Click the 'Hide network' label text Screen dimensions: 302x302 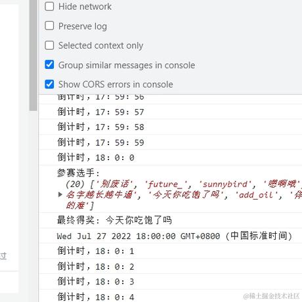click(85, 7)
